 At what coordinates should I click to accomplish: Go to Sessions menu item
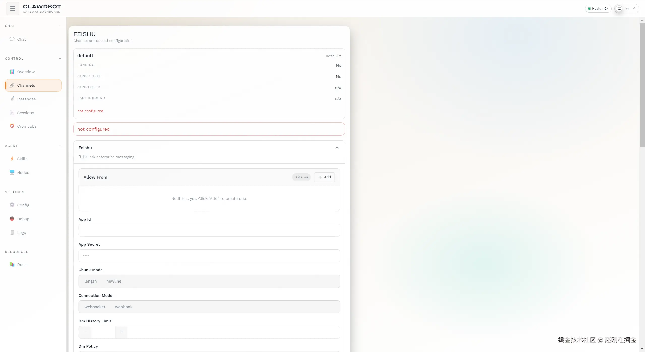25,113
